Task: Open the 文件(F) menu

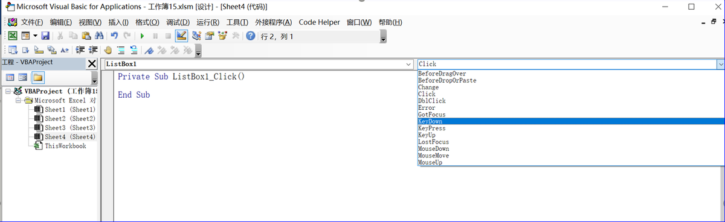Action: point(33,22)
